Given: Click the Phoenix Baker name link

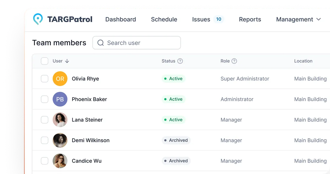Looking at the screenshot, I should (x=89, y=99).
